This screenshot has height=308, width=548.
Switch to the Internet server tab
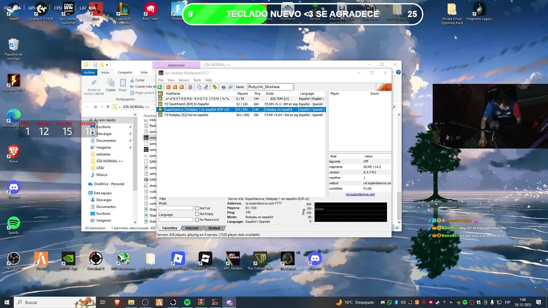click(192, 228)
